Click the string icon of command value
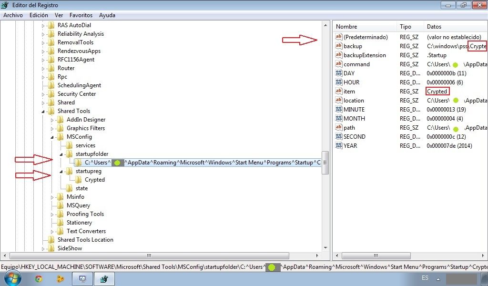488x286 pixels. pos(339,64)
